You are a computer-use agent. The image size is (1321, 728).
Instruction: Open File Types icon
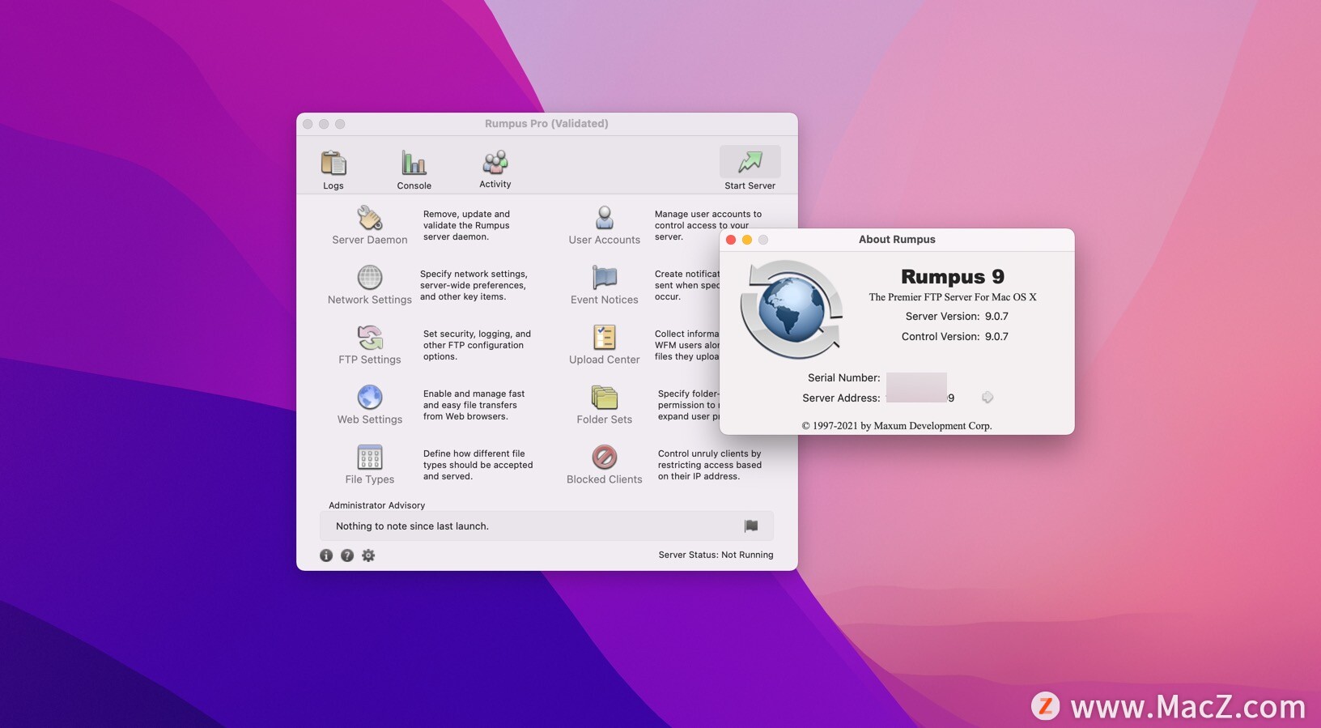pos(370,457)
